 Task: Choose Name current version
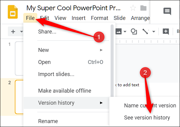tap(150, 106)
